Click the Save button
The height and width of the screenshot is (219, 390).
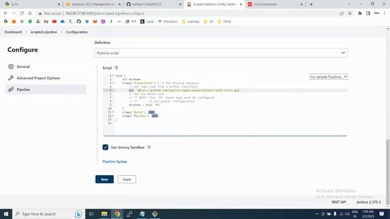tap(104, 179)
